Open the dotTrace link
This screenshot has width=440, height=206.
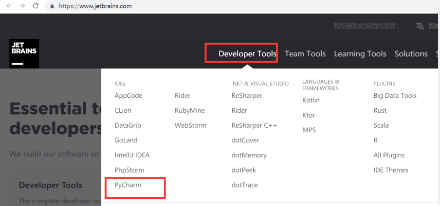coord(245,185)
